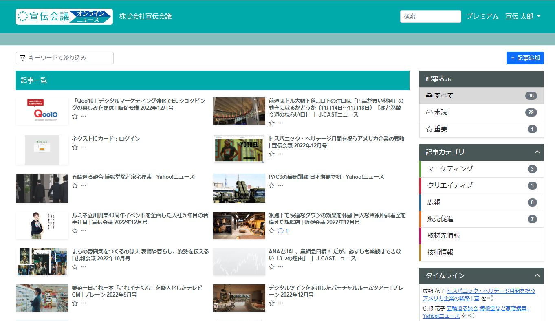This screenshot has width=555, height=321.
Task: Open the 宣伝 太郎 user dropdown
Action: [523, 17]
